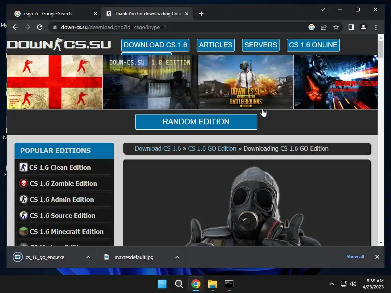Open downloaded cs_16_go_eng.exe file
391x293 pixels.
click(x=45, y=257)
